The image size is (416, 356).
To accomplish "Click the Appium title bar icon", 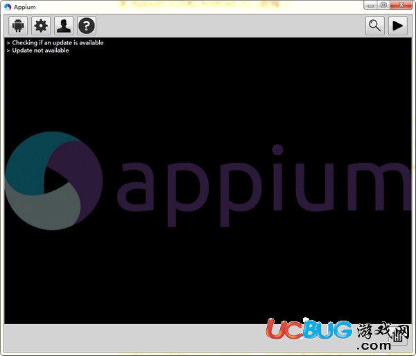I will 8,7.
